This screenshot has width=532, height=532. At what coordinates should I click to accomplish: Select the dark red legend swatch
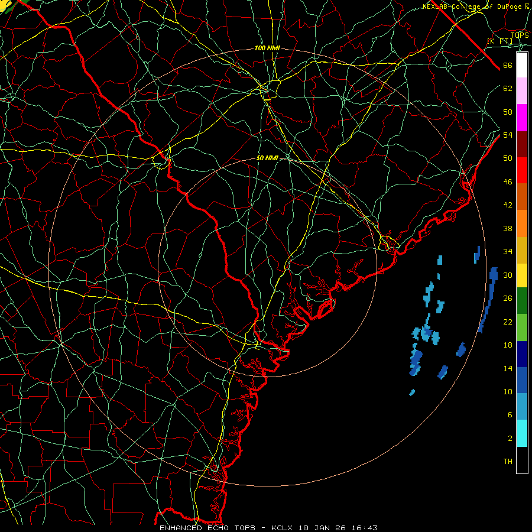pyautogui.click(x=522, y=144)
